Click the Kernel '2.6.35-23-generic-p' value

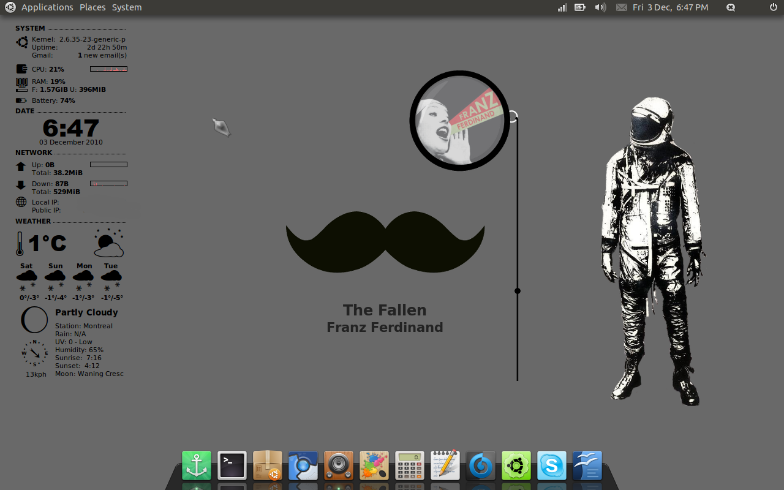(92, 39)
